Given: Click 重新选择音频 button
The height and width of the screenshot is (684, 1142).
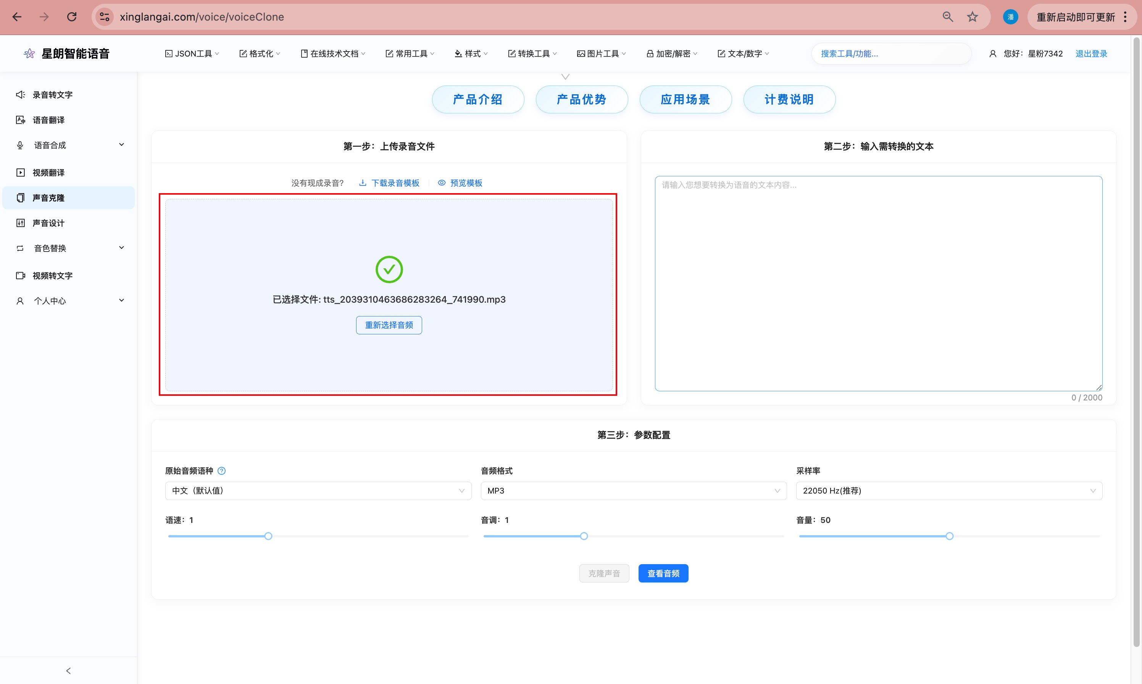Looking at the screenshot, I should 389,325.
